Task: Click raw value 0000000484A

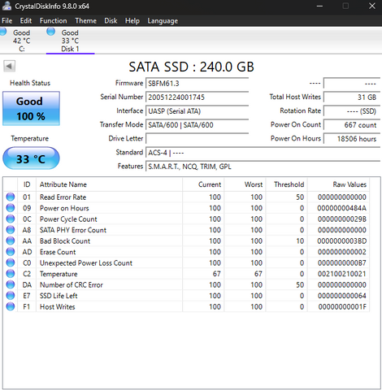Action: tap(341, 208)
